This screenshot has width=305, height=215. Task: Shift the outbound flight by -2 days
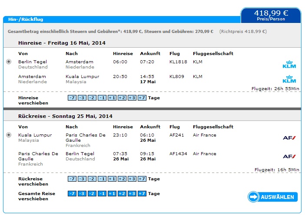[x=92, y=98]
